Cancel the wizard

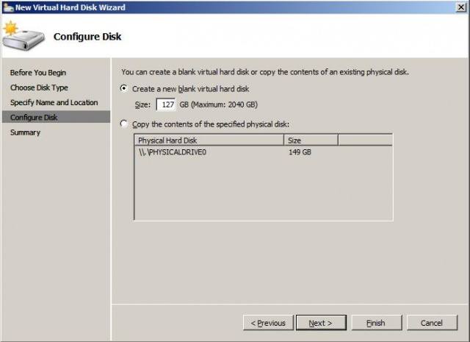point(432,323)
